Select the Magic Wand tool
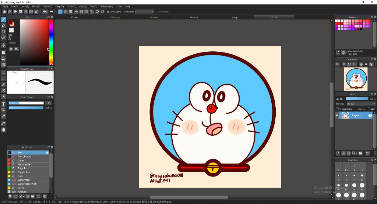This screenshot has height=204, width=377. click(3, 84)
